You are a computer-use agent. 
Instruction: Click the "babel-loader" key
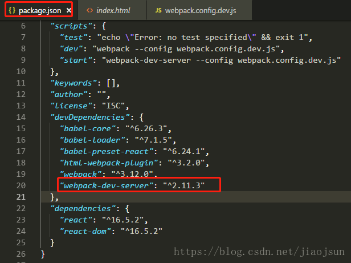tap(92, 140)
